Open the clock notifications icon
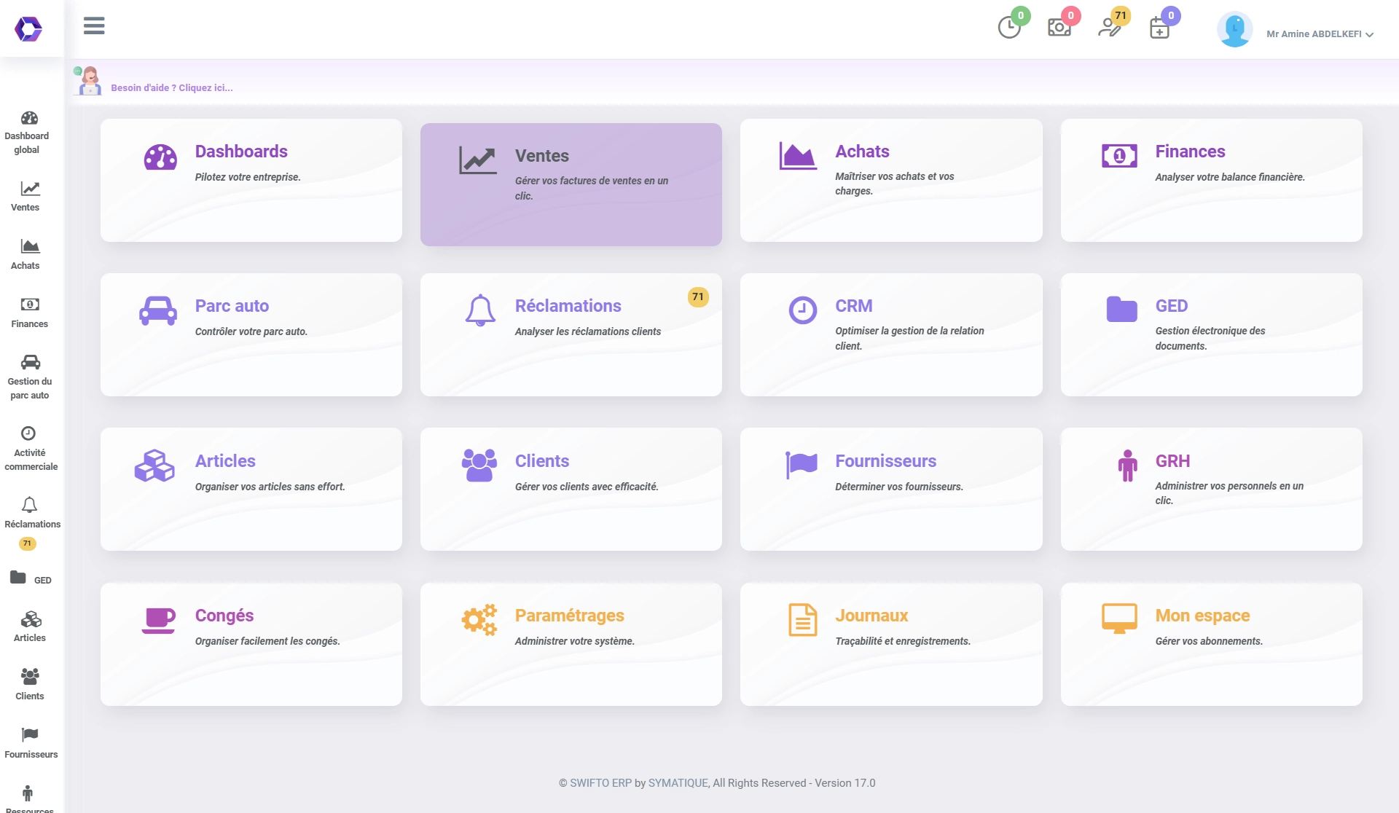Screen dimensions: 1399x813 click(1009, 28)
